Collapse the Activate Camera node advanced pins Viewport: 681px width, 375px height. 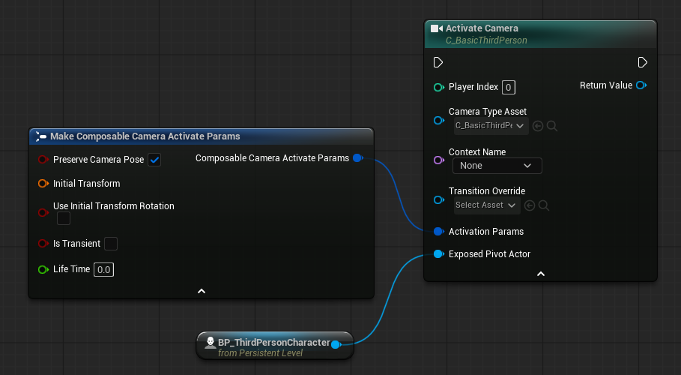(540, 274)
